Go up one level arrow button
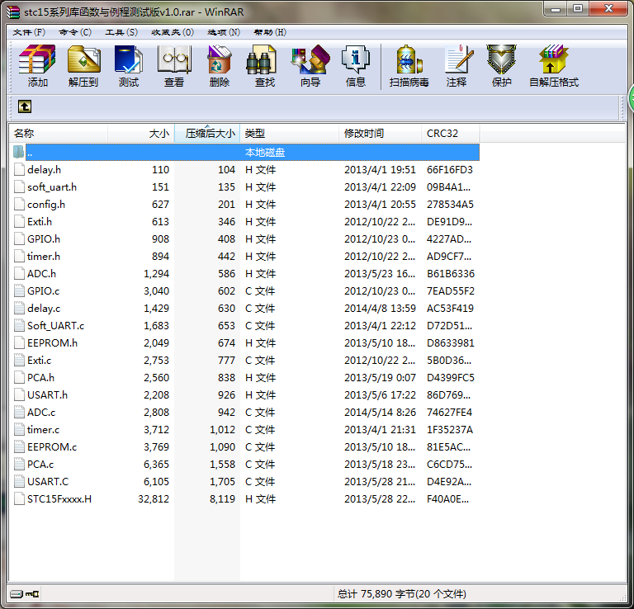 click(x=25, y=106)
